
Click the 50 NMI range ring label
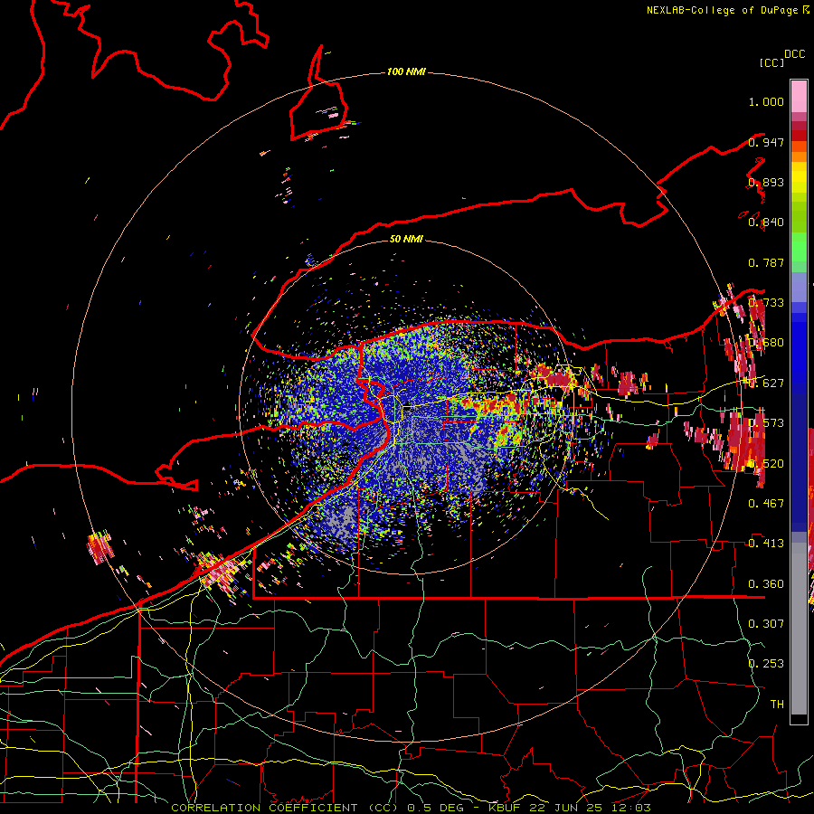(x=406, y=239)
